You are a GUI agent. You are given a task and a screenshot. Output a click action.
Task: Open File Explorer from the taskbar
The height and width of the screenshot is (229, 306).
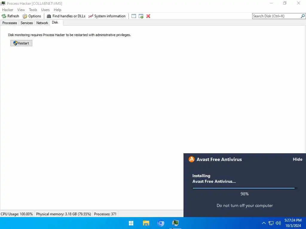146,223
